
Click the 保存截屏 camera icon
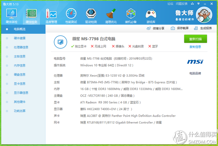(173, 28)
